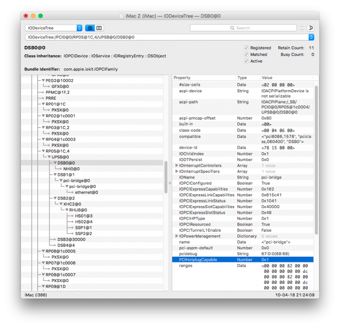
Task: Select the PCIHotplugCapable property row
Action: [x=243, y=260]
